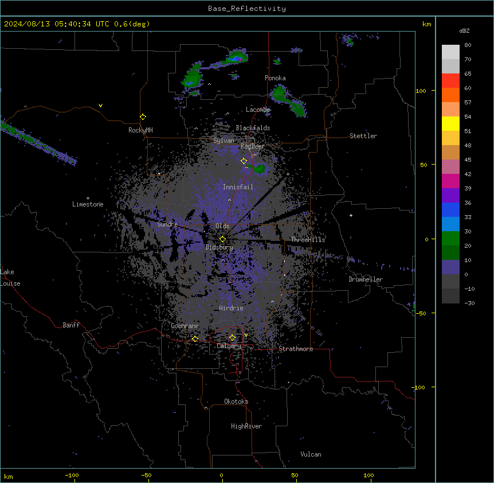
Task: Click the -100 km tick on bottom axis
Action: pyautogui.click(x=72, y=475)
